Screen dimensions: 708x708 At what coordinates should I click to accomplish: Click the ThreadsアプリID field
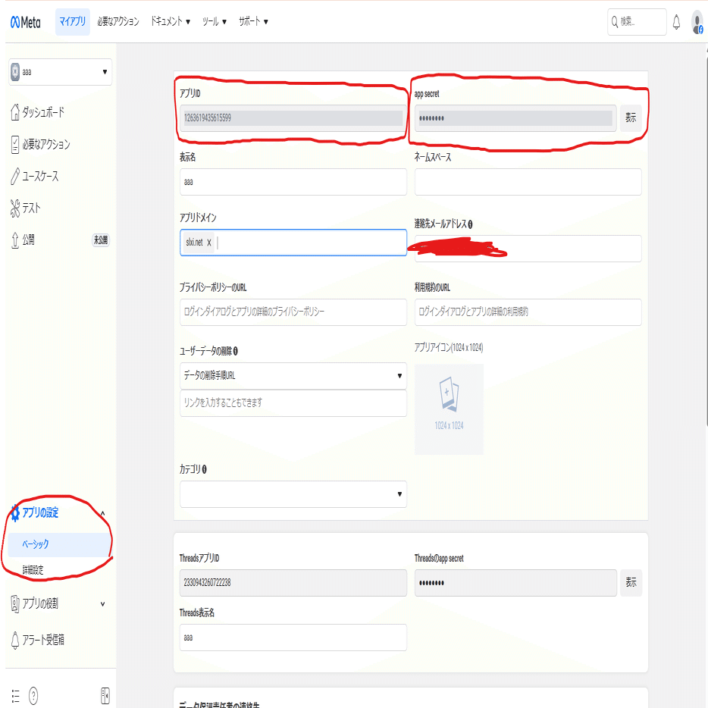click(x=293, y=583)
